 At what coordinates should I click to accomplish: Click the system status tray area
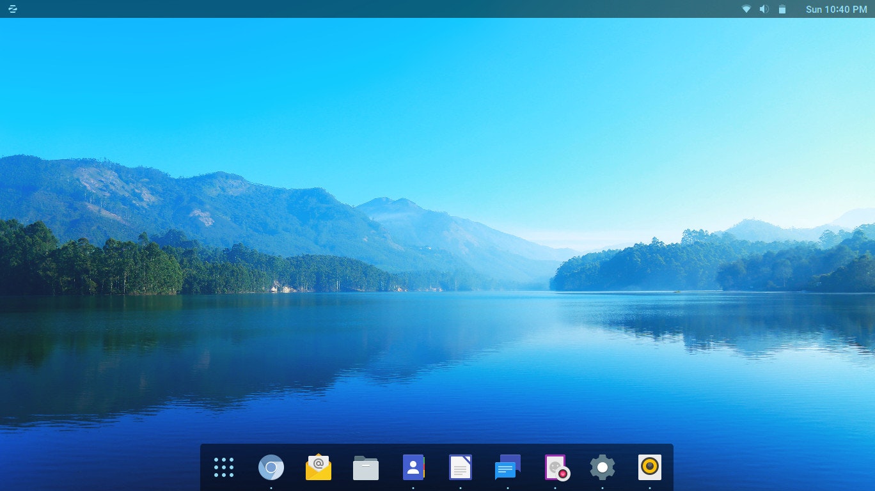(x=764, y=9)
